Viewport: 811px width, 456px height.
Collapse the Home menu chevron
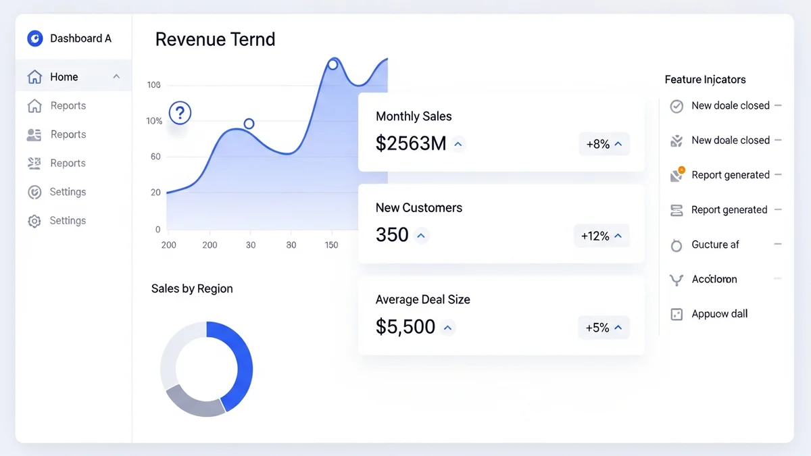coord(116,77)
